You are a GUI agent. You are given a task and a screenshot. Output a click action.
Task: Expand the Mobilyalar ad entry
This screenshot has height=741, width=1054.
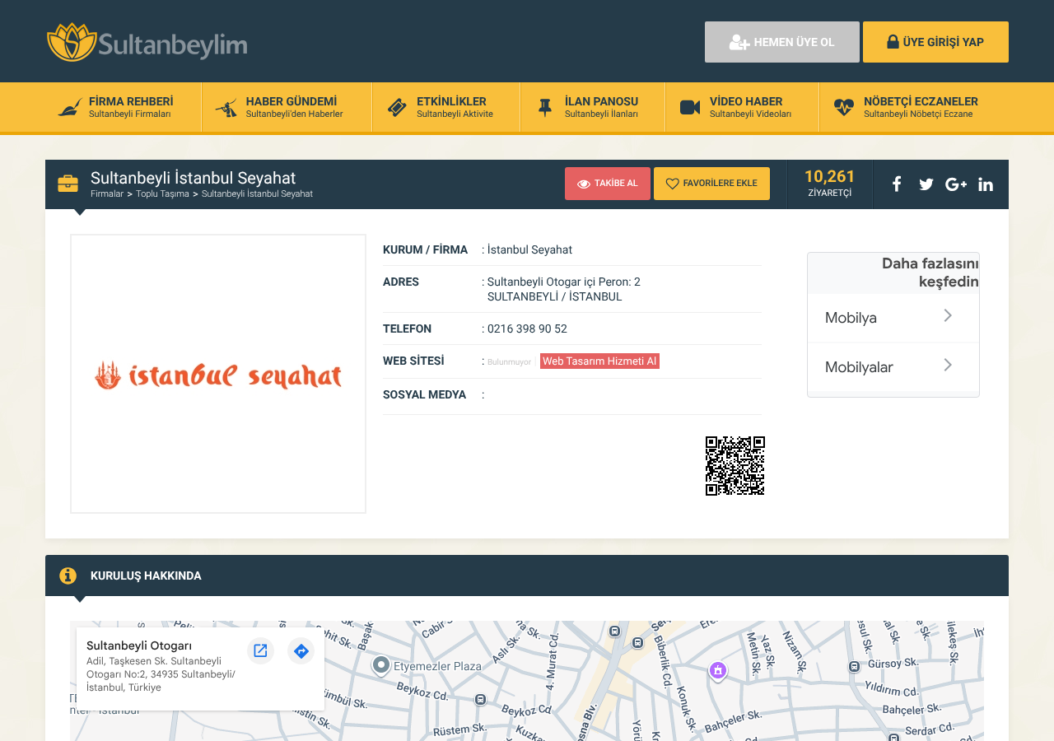(x=893, y=367)
